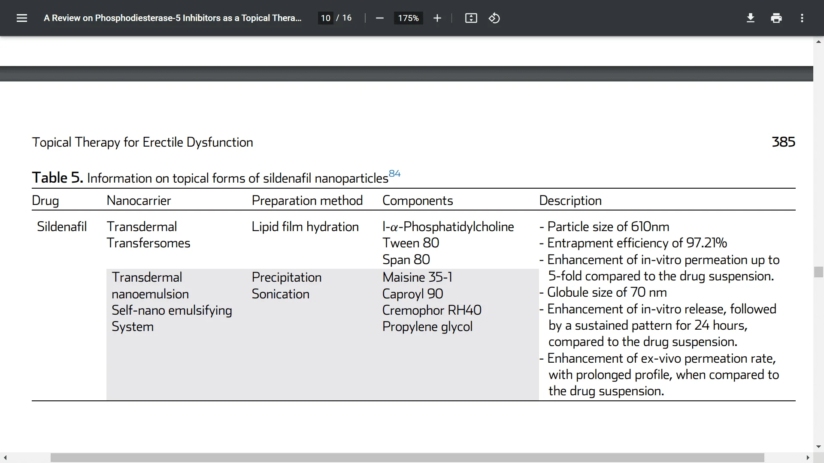Click the 'Maisine 35-1' component

coord(418,277)
